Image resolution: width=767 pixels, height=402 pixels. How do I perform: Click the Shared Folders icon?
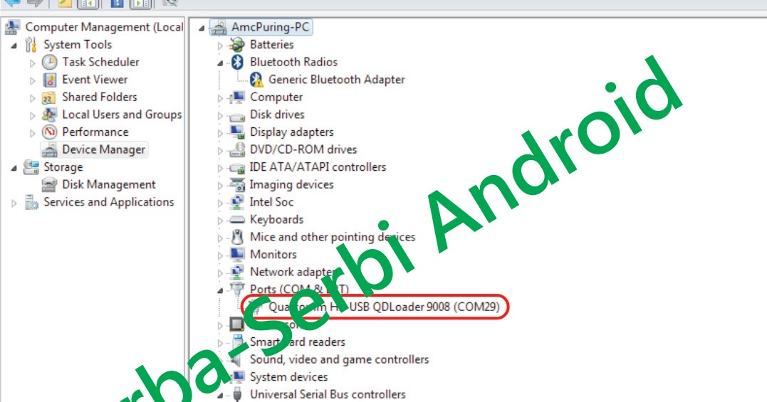coord(49,97)
